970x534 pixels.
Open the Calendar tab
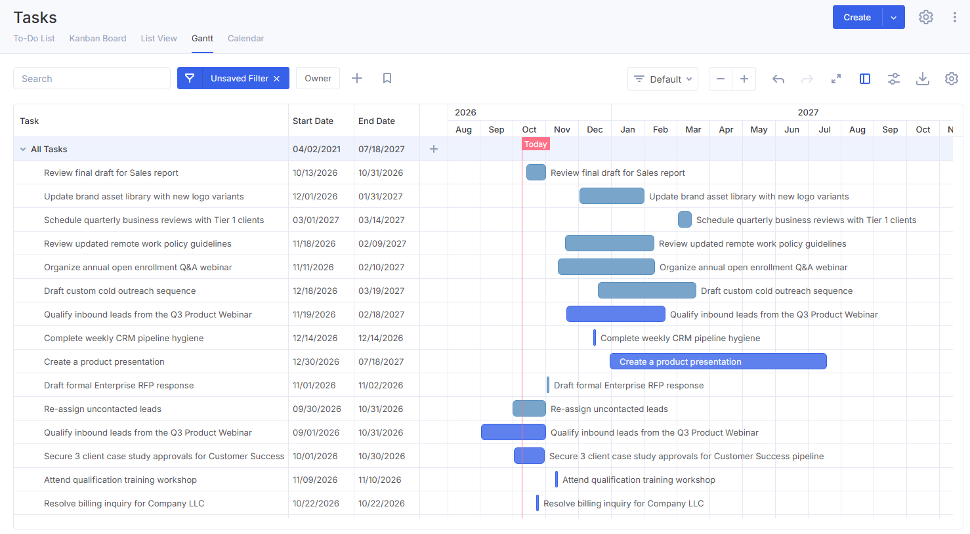pos(246,38)
